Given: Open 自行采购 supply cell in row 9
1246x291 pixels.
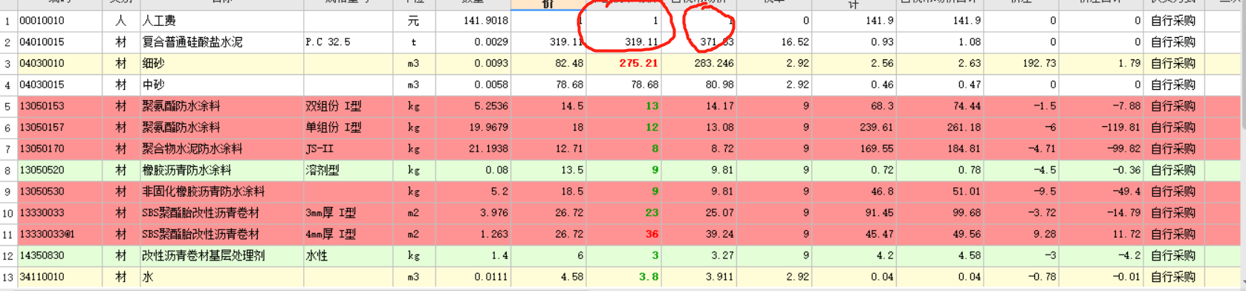Looking at the screenshot, I should tap(1173, 192).
